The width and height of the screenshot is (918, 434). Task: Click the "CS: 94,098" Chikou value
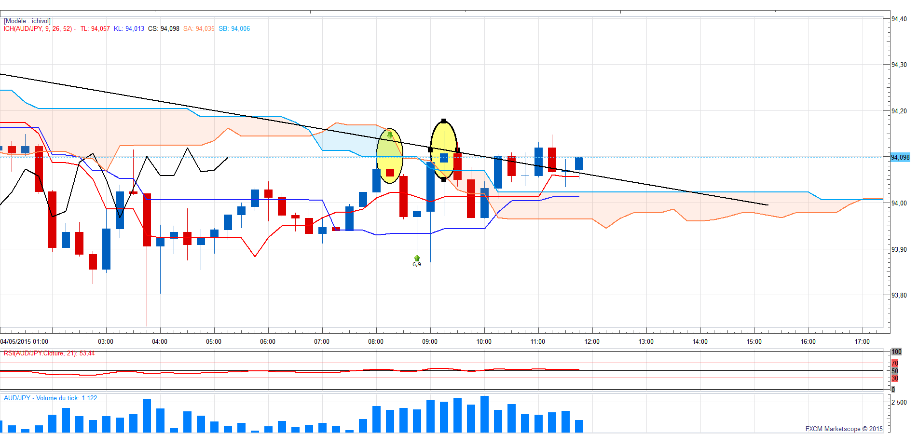point(164,29)
